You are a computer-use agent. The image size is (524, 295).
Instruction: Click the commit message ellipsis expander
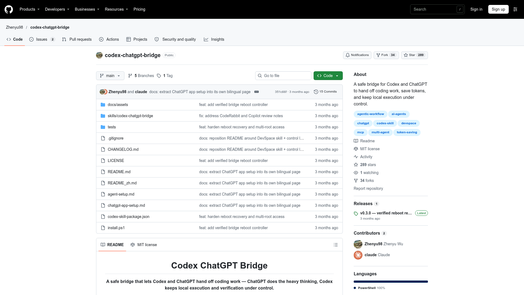coord(257,92)
